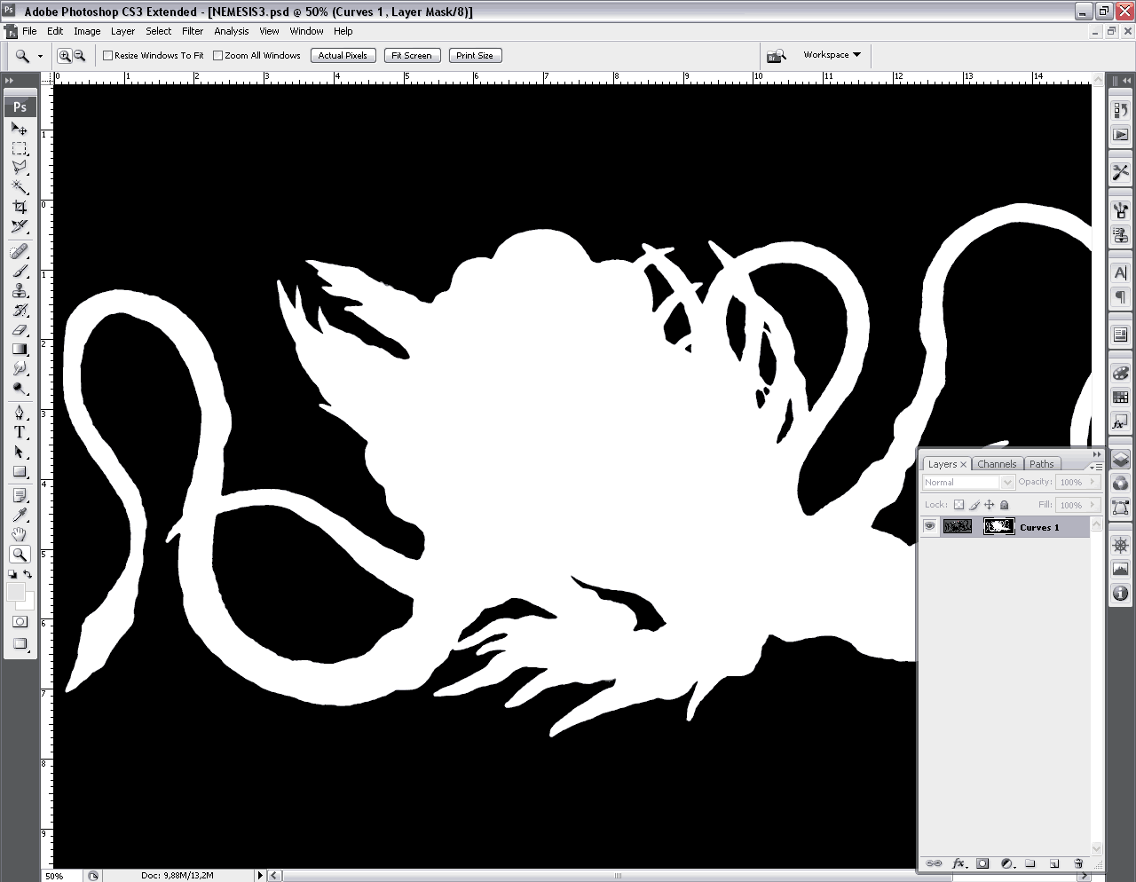Image resolution: width=1136 pixels, height=882 pixels.
Task: Click the Actual Pixels button
Action: (x=343, y=56)
